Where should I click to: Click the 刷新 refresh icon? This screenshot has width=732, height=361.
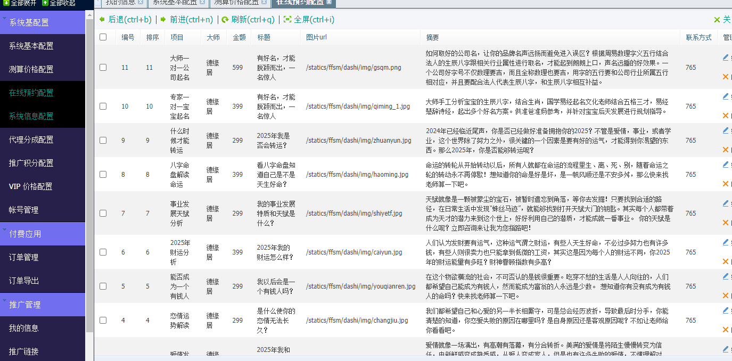(225, 20)
